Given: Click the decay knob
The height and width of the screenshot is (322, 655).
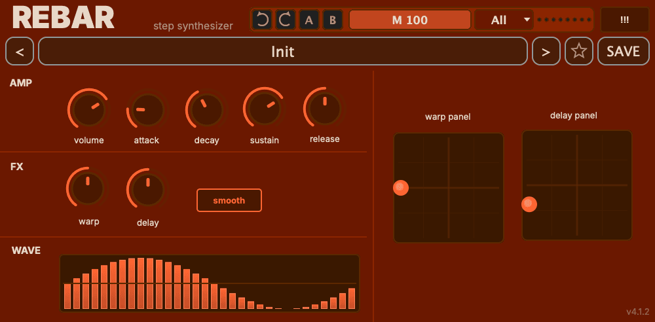Looking at the screenshot, I should [x=206, y=110].
